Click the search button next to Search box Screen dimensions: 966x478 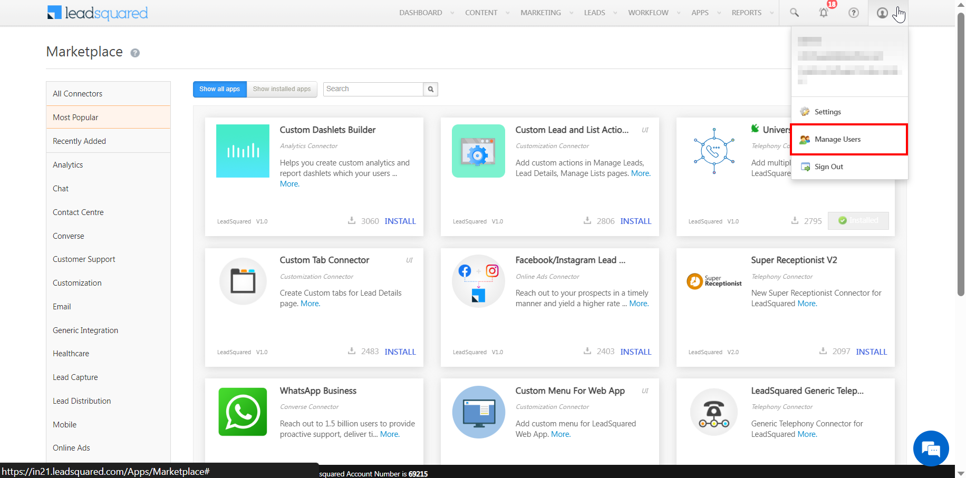coord(431,89)
